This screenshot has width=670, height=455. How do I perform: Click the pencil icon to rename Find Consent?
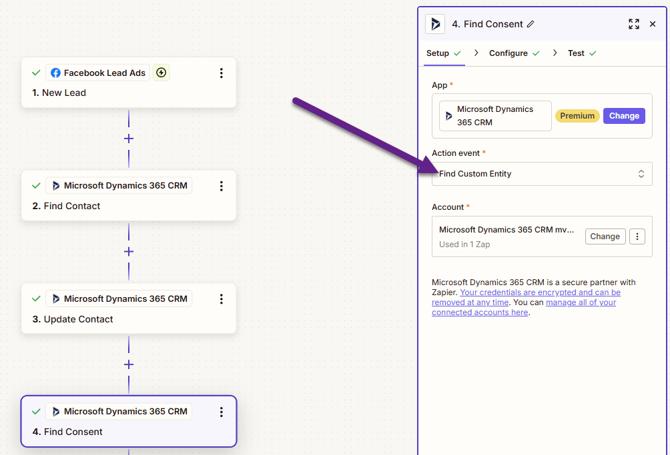click(x=531, y=24)
